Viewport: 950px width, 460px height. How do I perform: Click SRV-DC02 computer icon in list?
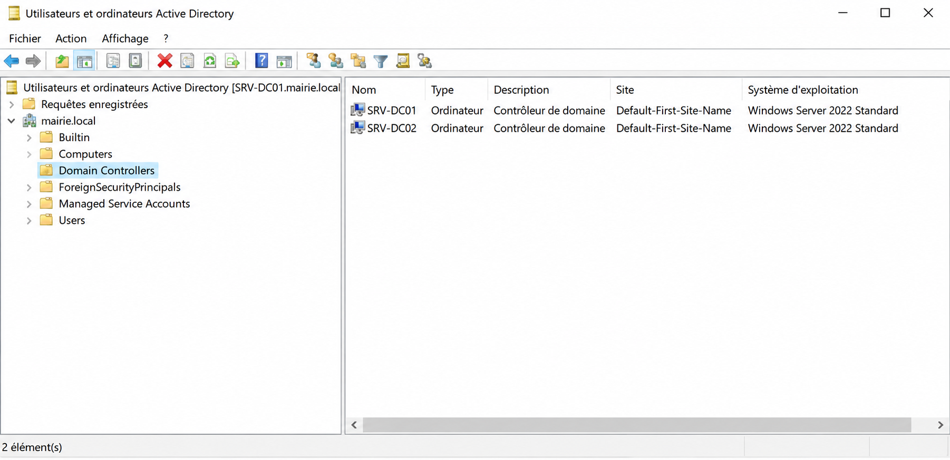click(357, 128)
